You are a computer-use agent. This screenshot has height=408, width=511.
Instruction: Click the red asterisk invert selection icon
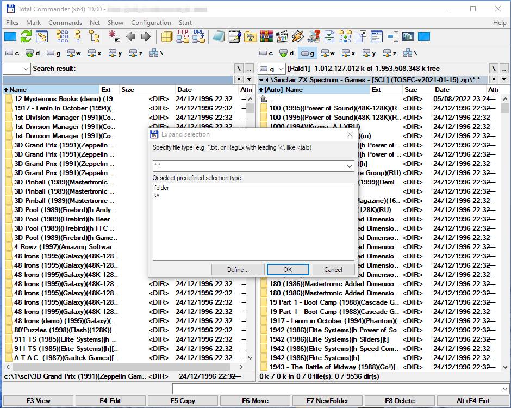[114, 36]
